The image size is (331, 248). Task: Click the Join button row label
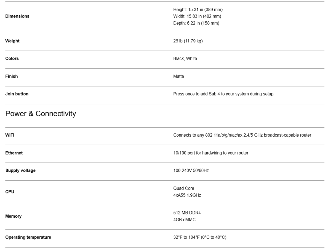17,94
